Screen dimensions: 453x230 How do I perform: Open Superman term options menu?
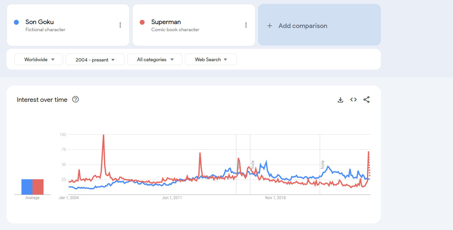[x=246, y=25]
